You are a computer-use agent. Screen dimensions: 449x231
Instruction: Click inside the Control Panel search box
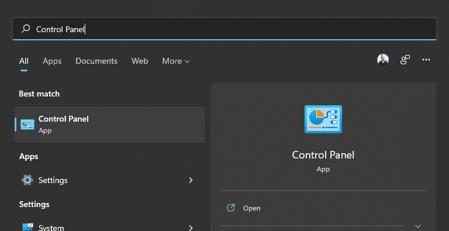(x=224, y=29)
